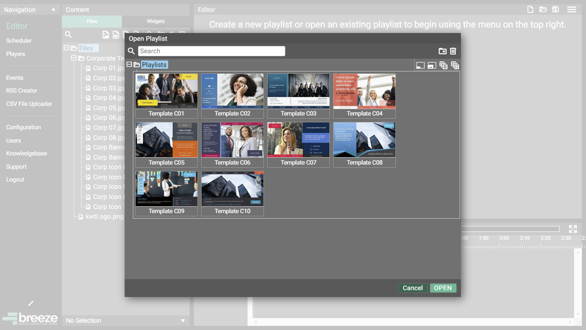Viewport: 586px width, 330px height.
Task: Select Template C09 thumbnail
Action: click(166, 193)
